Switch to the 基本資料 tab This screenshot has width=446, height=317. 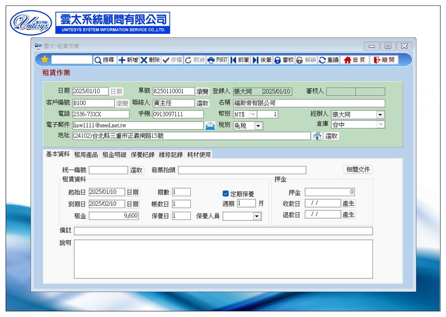coord(58,154)
